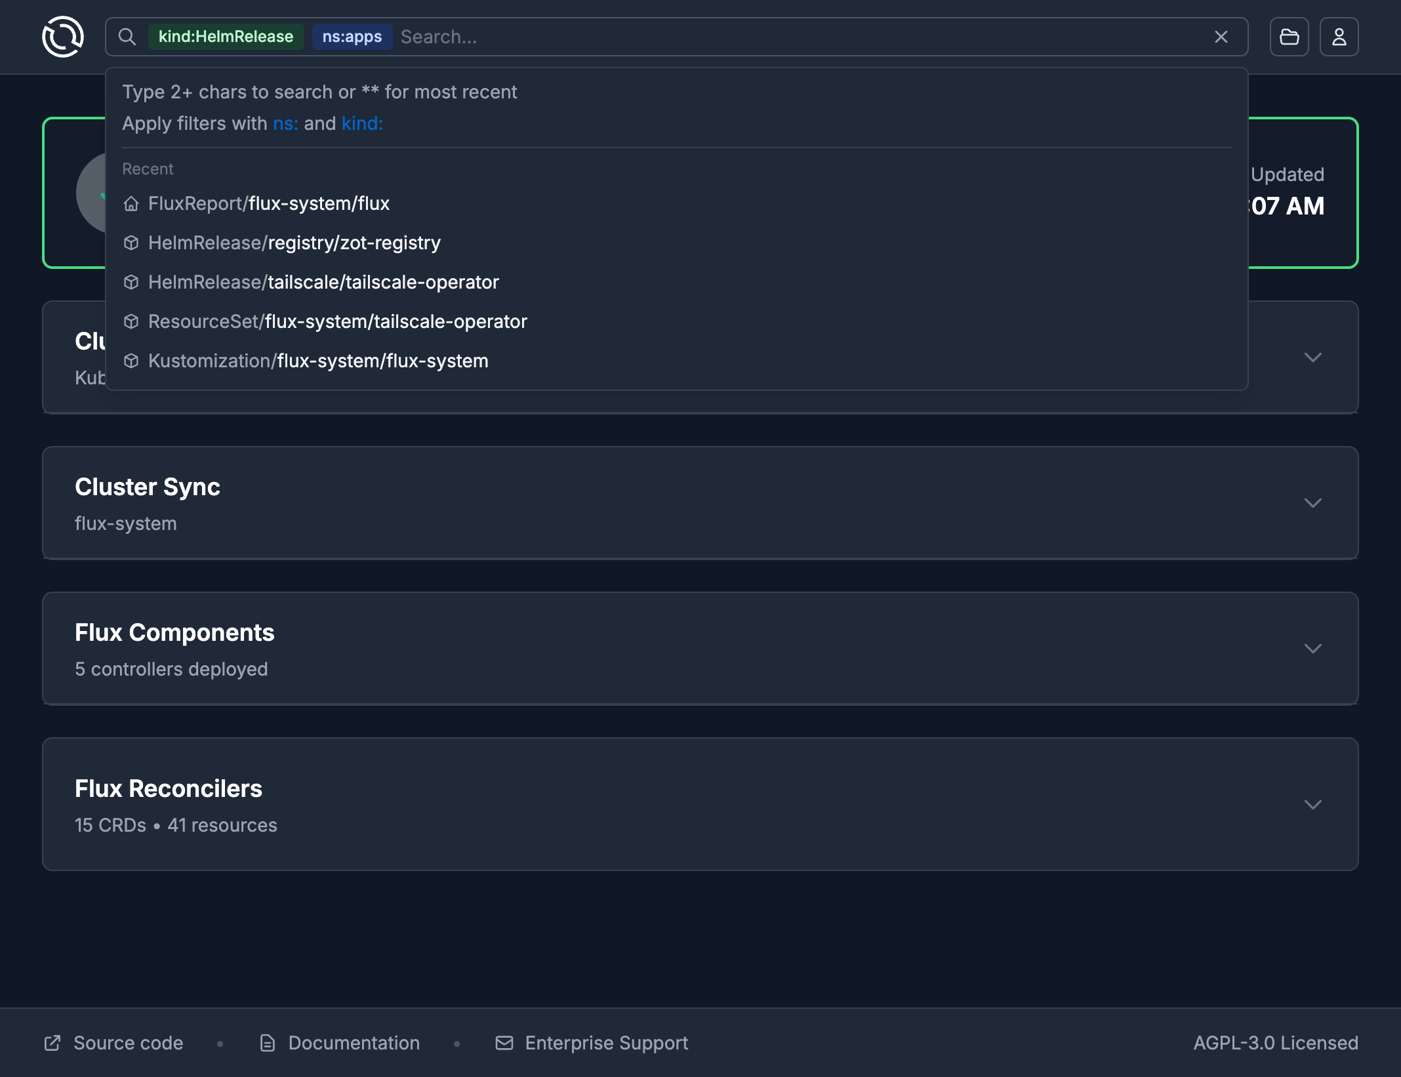The image size is (1401, 1077).
Task: Click the Flux logo in the header
Action: point(63,37)
